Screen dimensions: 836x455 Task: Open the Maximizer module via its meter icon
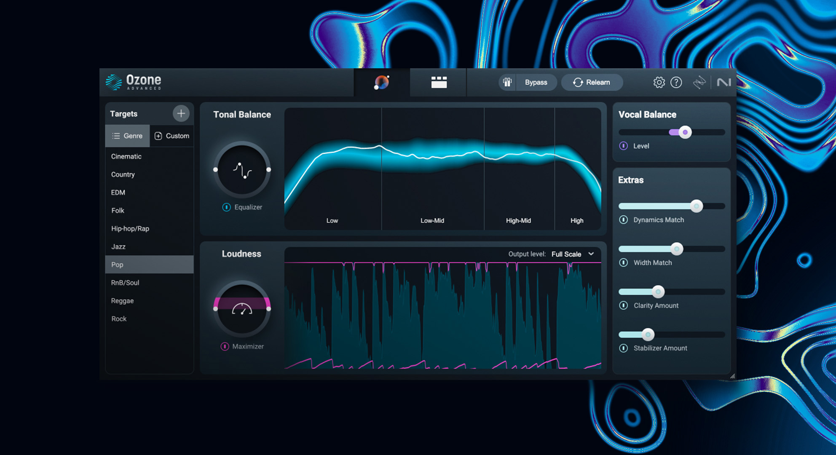click(242, 310)
